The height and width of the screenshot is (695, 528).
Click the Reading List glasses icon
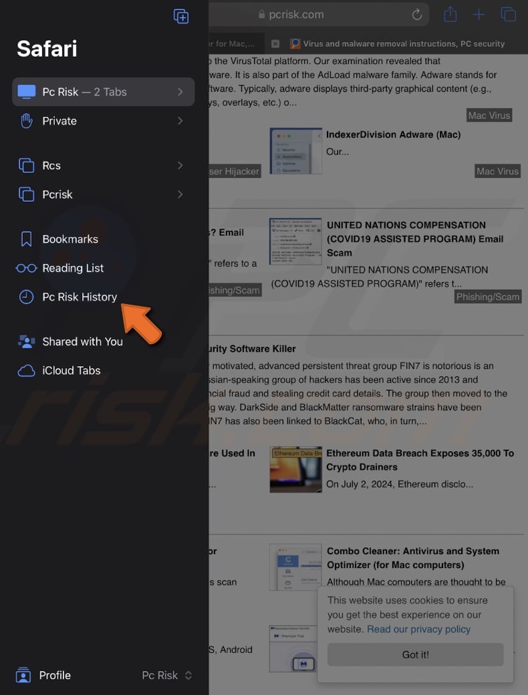(x=26, y=268)
